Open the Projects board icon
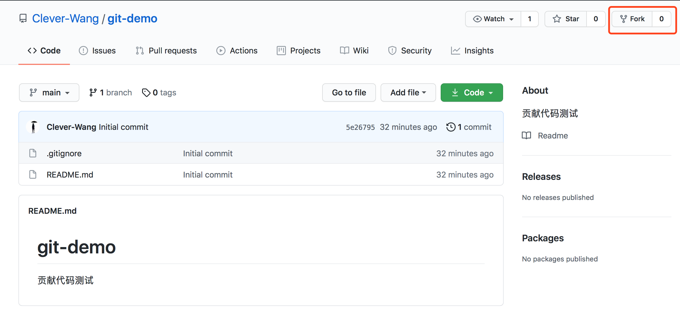The width and height of the screenshot is (680, 312). point(281,51)
